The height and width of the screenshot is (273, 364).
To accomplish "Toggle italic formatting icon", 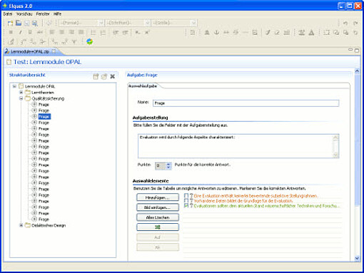I will (21, 32).
